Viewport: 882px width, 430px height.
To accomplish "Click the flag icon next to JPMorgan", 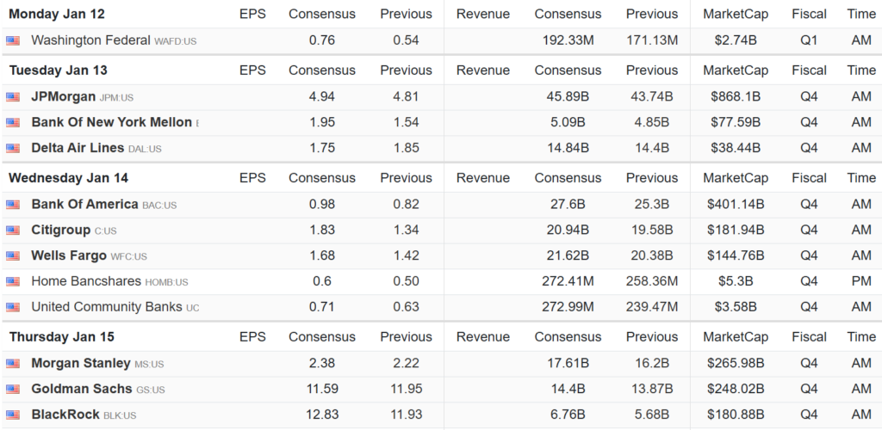I will pos(13,97).
